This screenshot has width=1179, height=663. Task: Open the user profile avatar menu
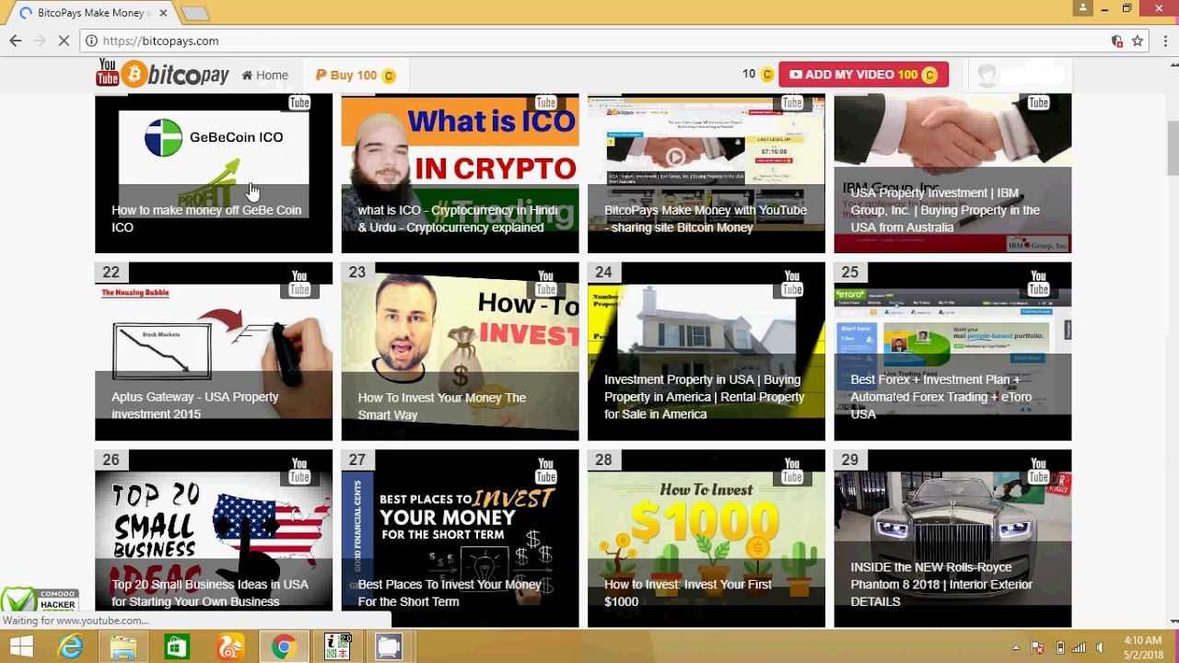987,76
